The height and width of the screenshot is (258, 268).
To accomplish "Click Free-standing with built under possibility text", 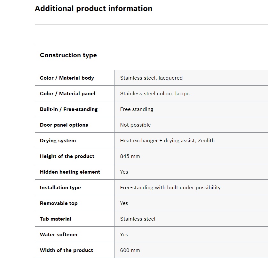I will [170, 188].
